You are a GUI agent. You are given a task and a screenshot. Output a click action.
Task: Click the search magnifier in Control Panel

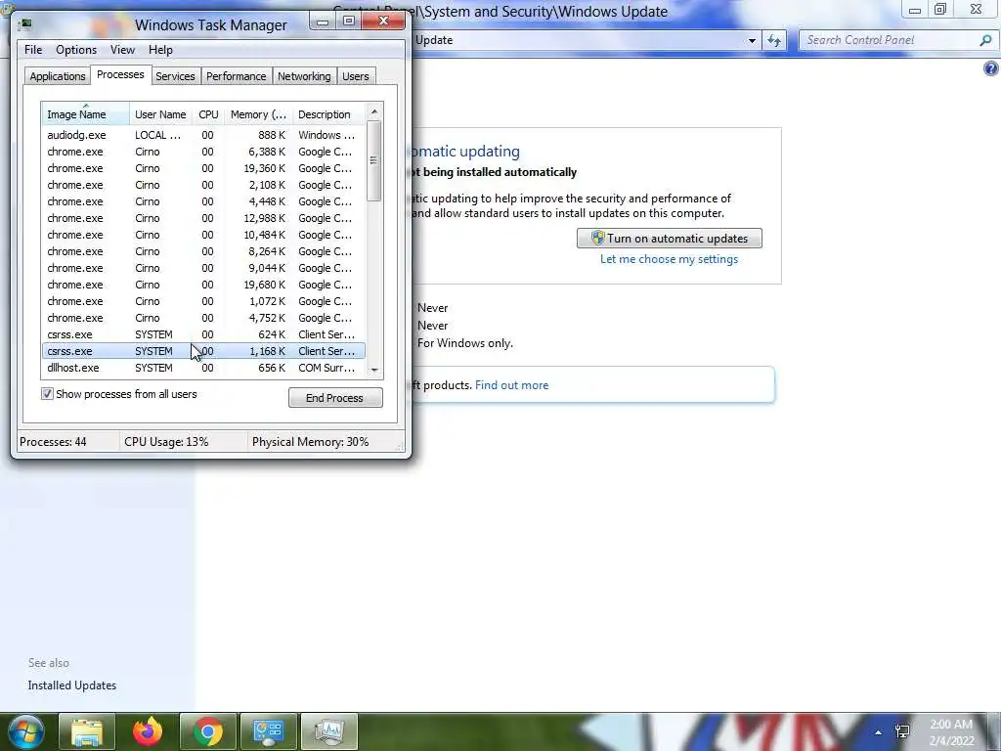tap(985, 40)
